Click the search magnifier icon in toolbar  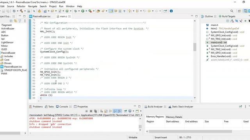(232, 11)
